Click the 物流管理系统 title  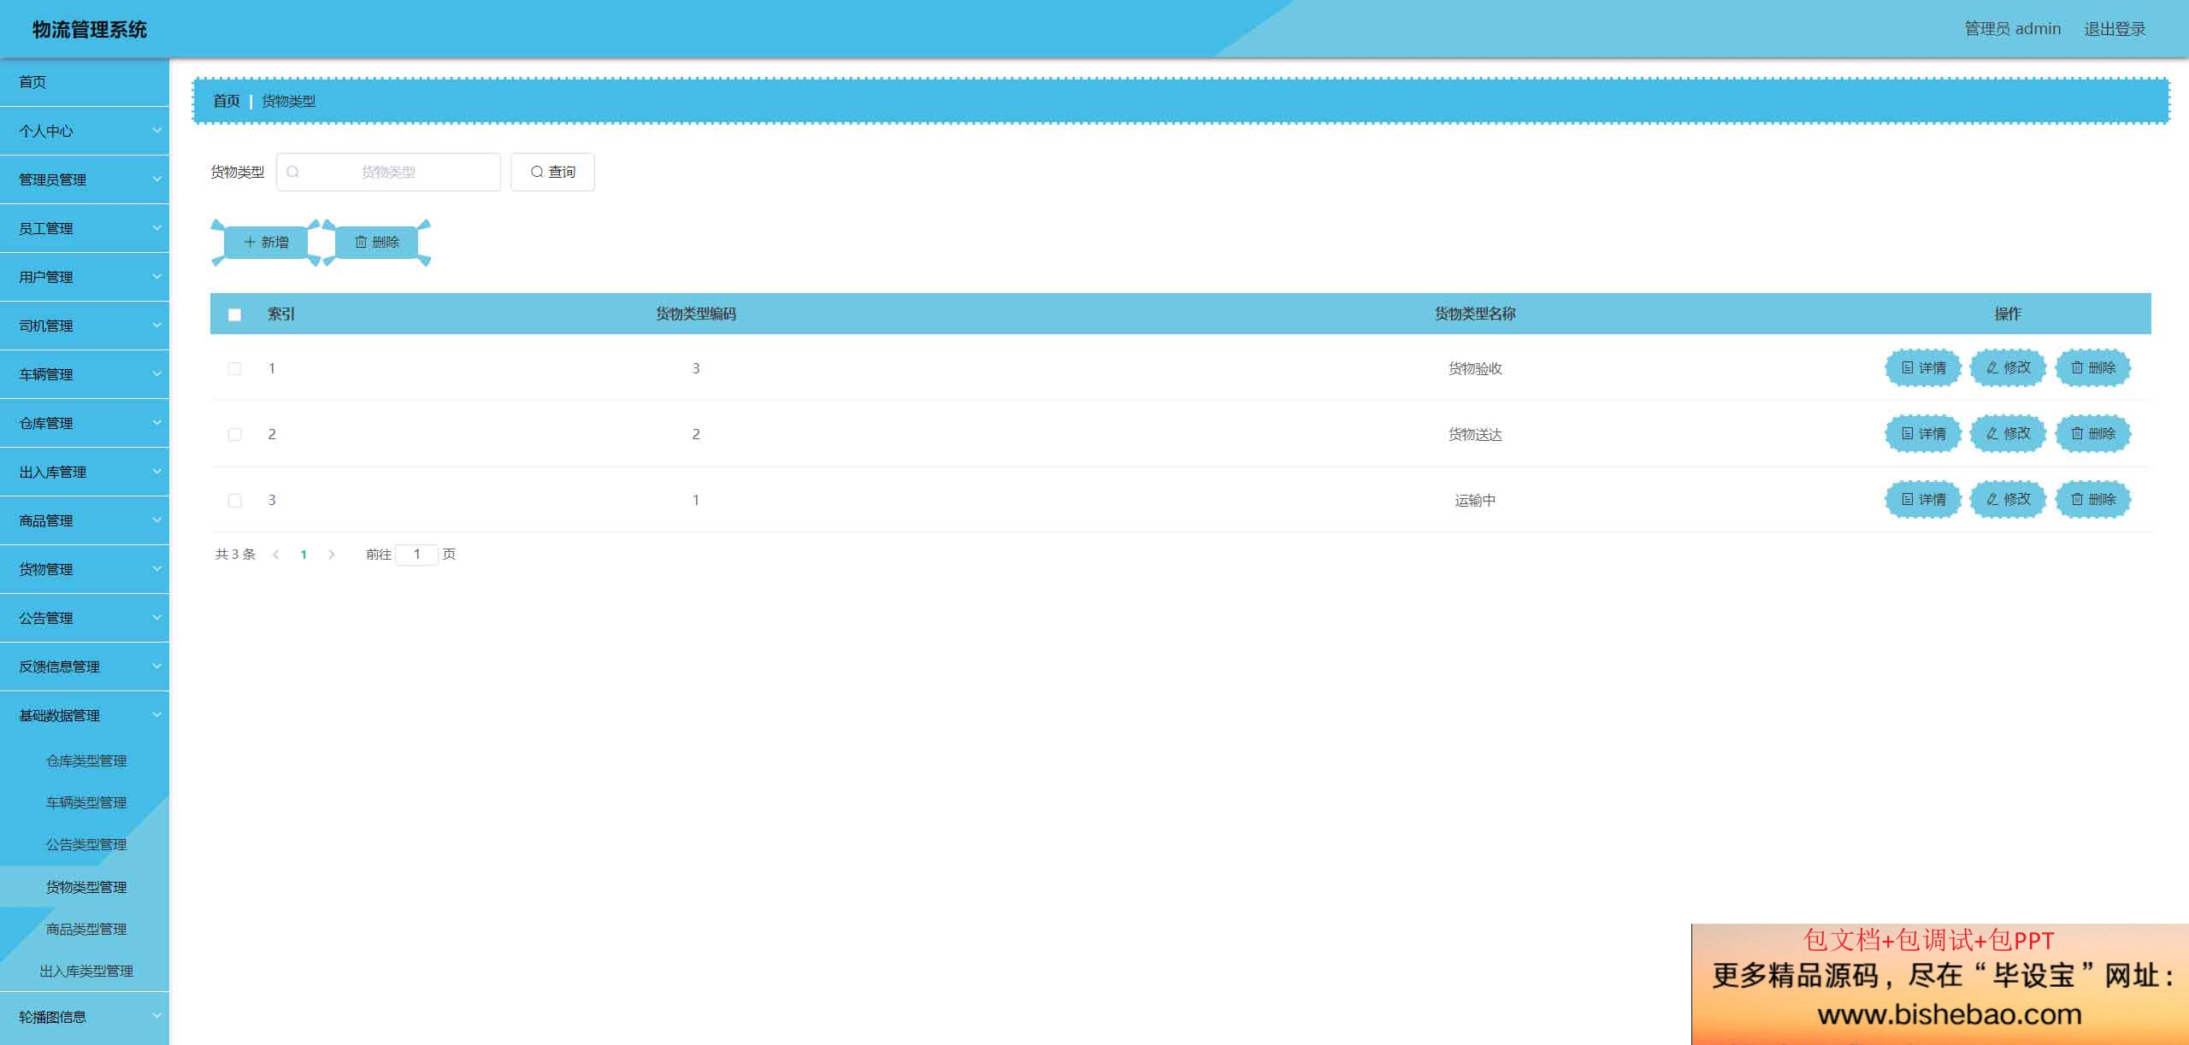(x=90, y=30)
